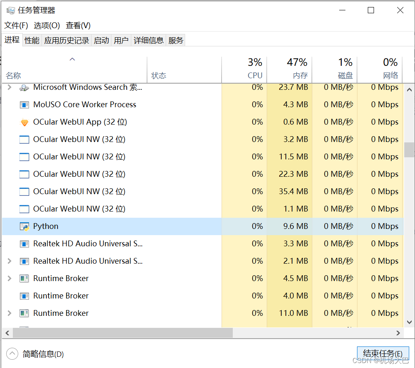Select the OCular WebUI App (32 位) name

80,122
